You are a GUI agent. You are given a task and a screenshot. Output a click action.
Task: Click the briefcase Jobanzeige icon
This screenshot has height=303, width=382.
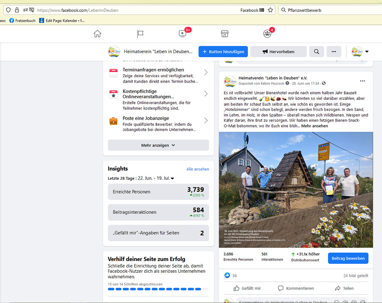[x=113, y=121]
